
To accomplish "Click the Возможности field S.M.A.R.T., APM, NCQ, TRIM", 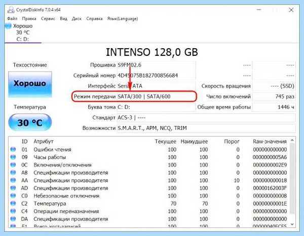I will (x=206, y=128).
